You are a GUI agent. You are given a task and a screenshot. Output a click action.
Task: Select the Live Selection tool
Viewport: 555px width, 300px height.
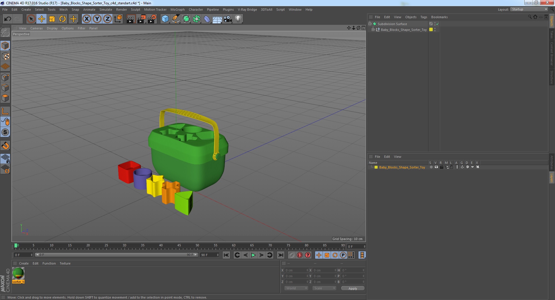tap(31, 19)
